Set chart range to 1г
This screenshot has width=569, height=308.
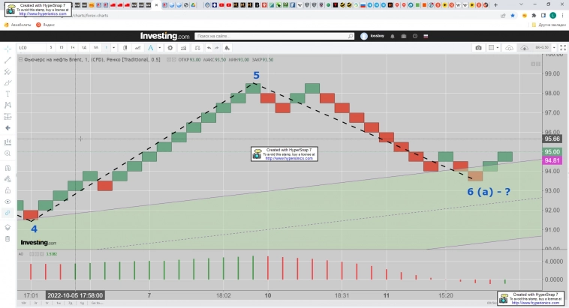[47, 303]
